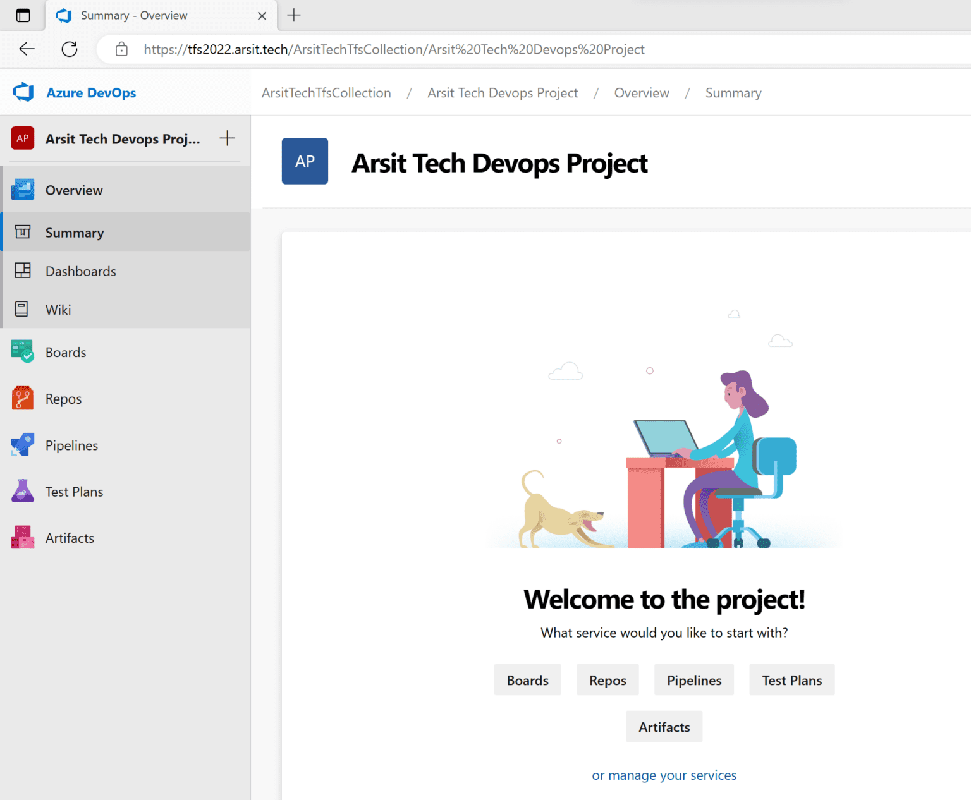
Task: Create new project with plus icon
Action: 227,138
